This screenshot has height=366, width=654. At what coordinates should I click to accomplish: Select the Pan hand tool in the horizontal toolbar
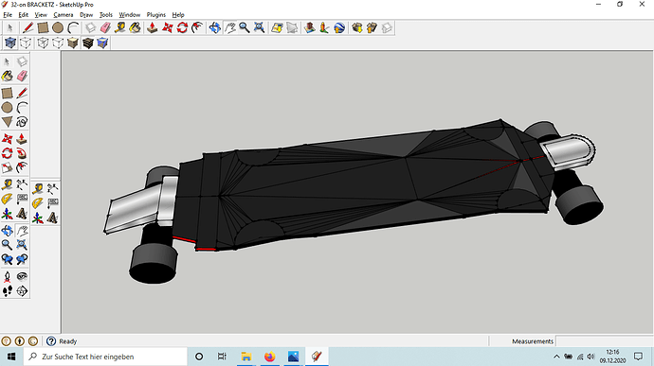pos(229,27)
